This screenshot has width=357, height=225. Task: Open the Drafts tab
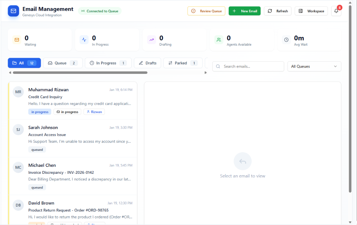[x=147, y=63]
